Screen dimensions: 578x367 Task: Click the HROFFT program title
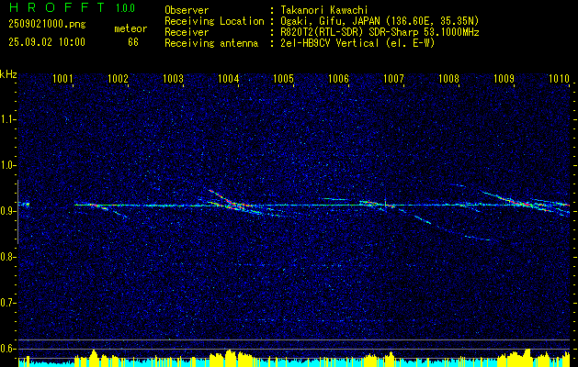point(57,7)
